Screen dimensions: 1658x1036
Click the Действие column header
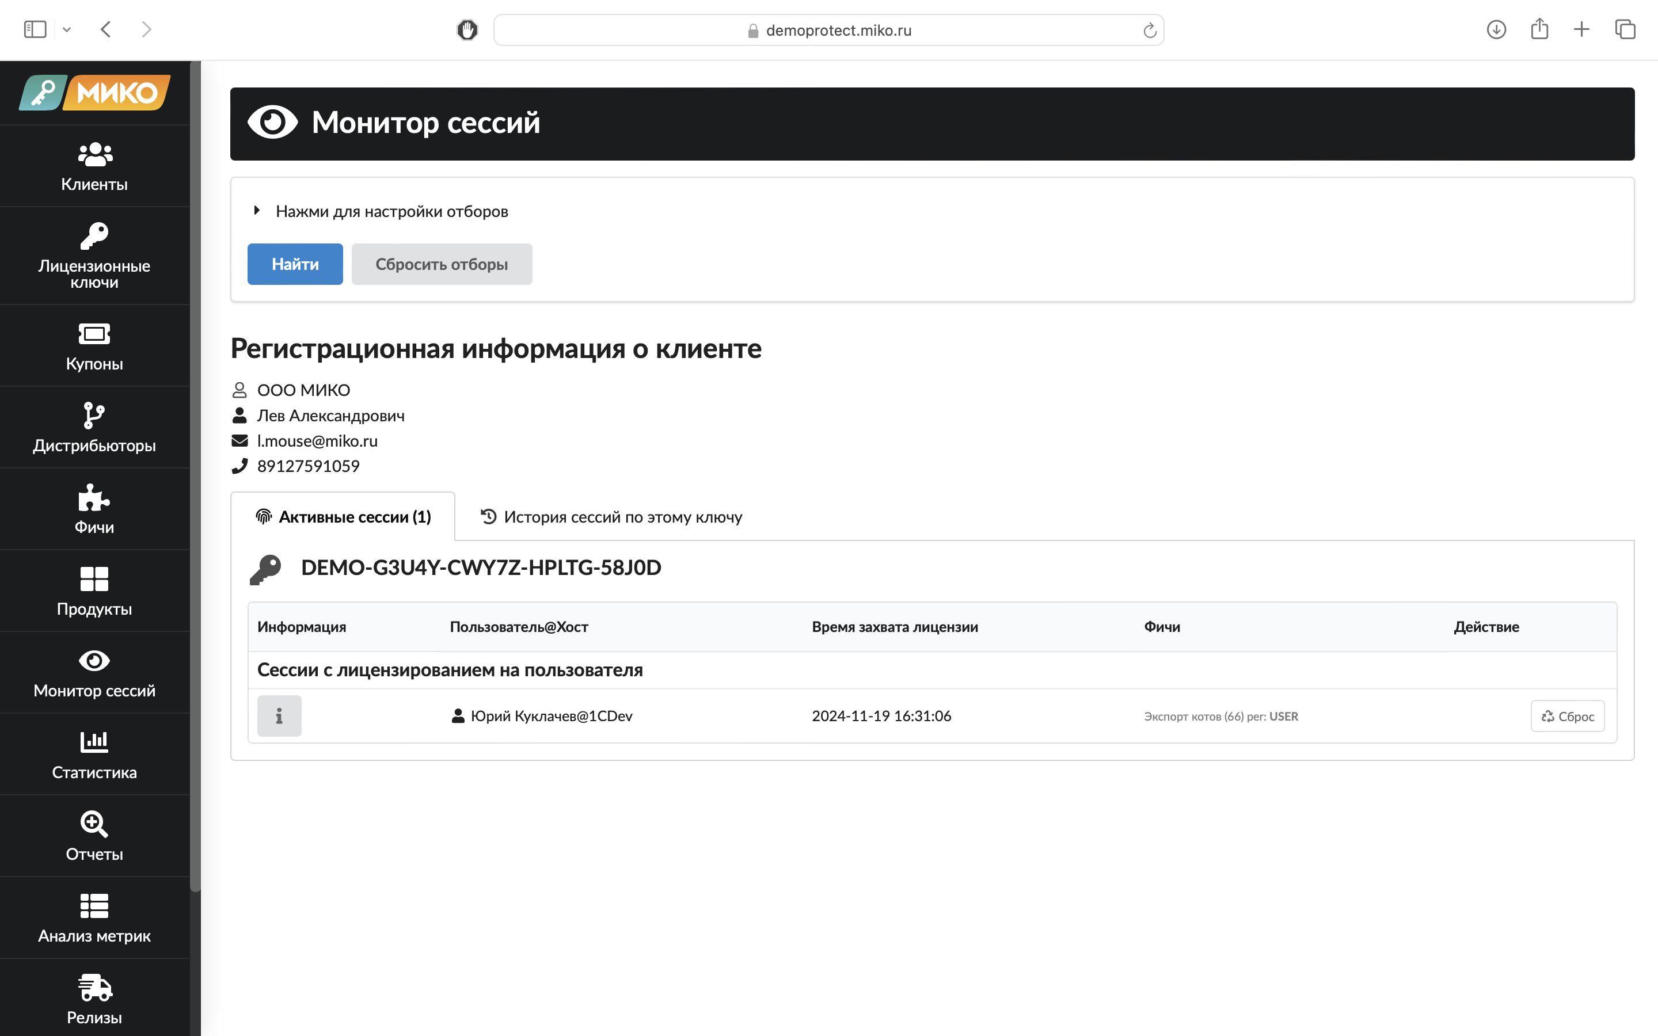(1486, 627)
